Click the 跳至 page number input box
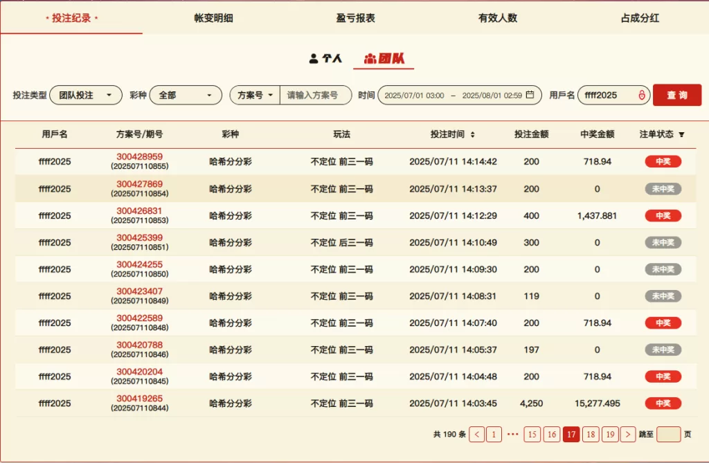 (668, 435)
